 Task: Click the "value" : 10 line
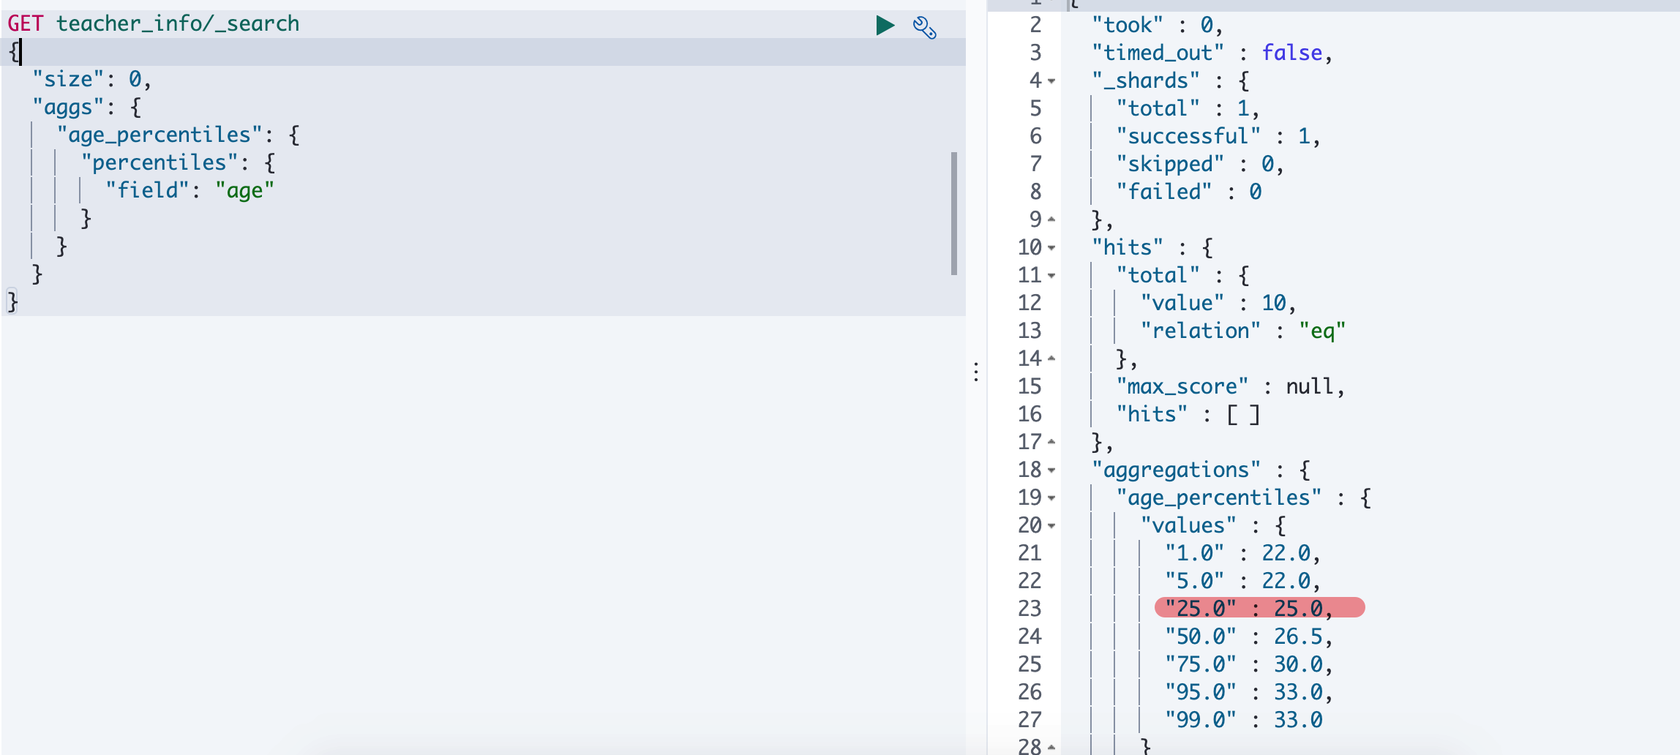(1218, 303)
